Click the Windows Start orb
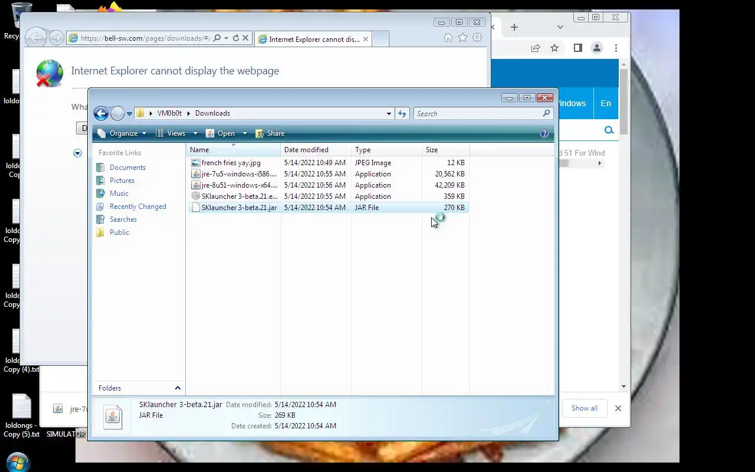 17,463
